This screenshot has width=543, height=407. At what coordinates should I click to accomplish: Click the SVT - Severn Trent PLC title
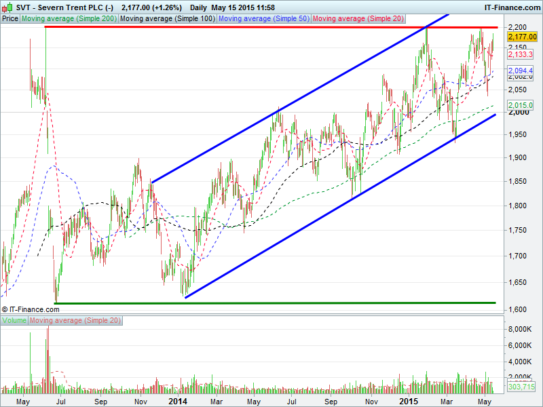(x=64, y=7)
